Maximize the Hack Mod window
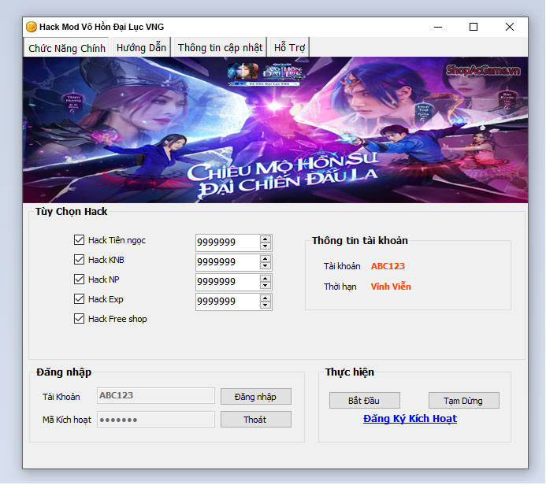The width and height of the screenshot is (546, 485). click(x=474, y=27)
